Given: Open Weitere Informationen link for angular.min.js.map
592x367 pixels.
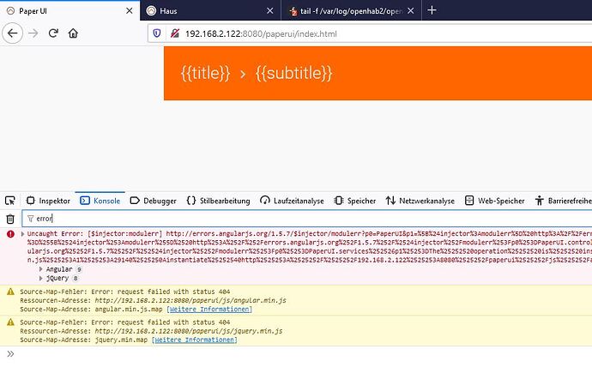Looking at the screenshot, I should point(209,310).
